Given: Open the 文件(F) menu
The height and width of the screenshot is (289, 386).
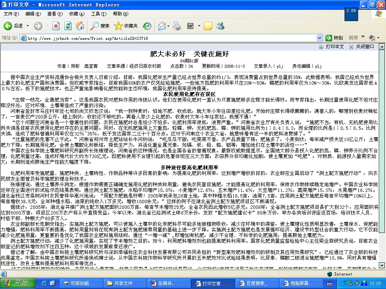Looking at the screenshot, I should 11,14.
